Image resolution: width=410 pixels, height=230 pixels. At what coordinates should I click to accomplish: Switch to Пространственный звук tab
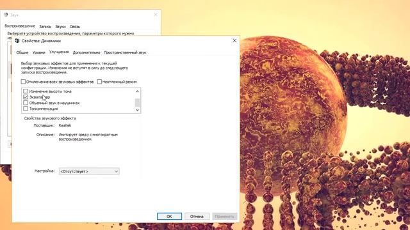click(125, 52)
